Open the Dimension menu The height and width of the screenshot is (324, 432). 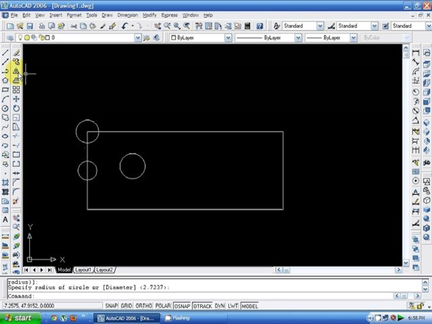[x=127, y=15]
